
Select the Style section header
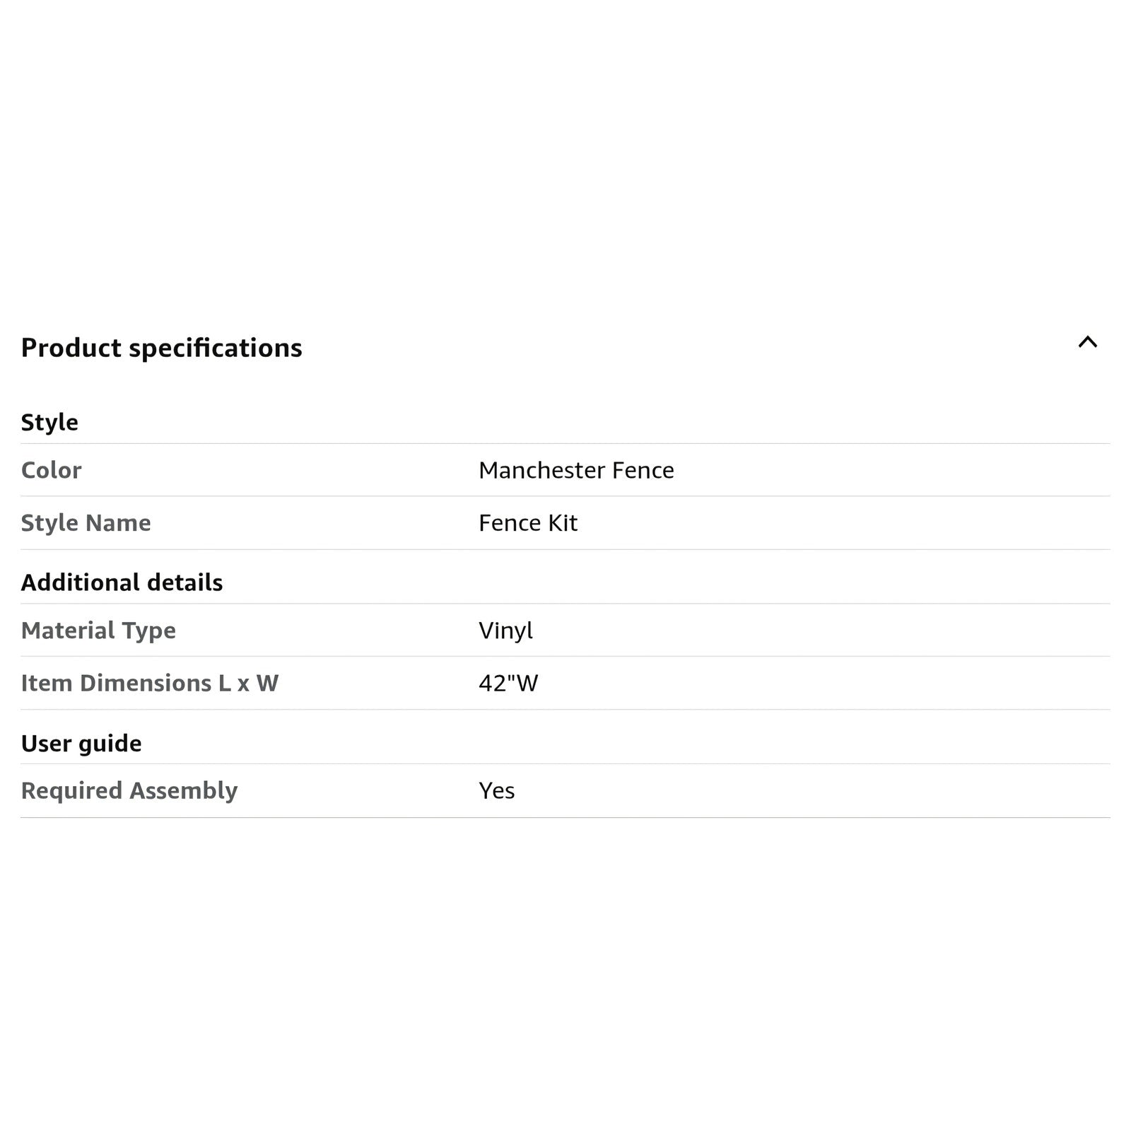pyautogui.click(x=49, y=422)
